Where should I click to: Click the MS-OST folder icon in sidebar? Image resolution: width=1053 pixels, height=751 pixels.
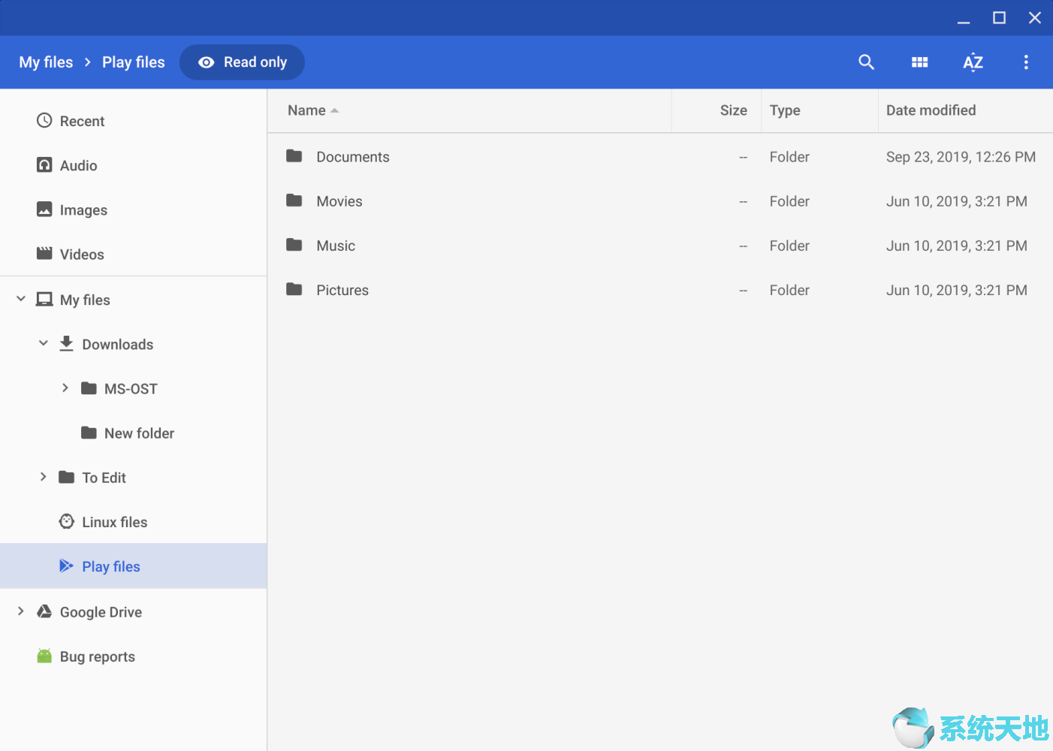click(x=89, y=388)
